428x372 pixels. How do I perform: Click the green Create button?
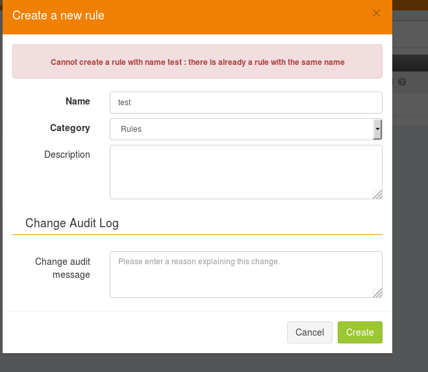pyautogui.click(x=360, y=332)
